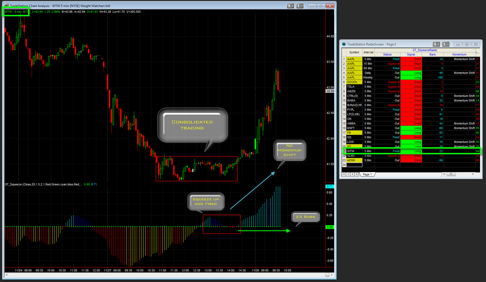
Task: Click the Momentum column header
Action: (459, 54)
